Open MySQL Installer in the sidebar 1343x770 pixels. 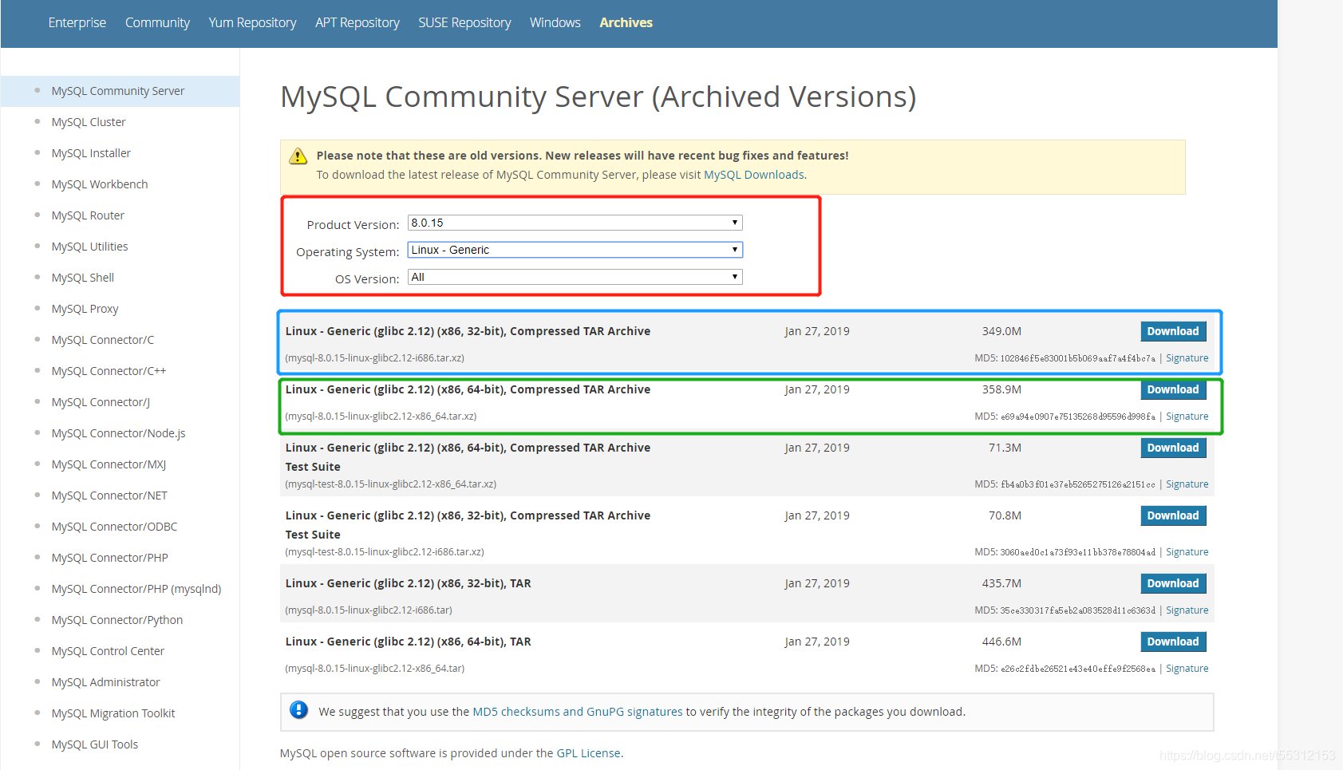(91, 153)
